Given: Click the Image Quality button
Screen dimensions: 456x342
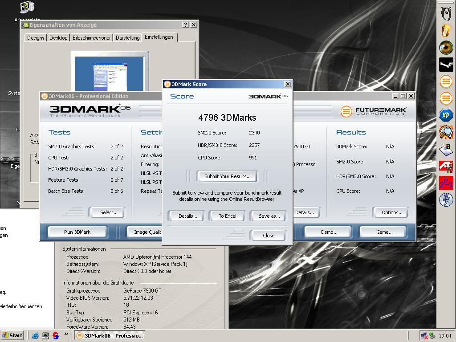Looking at the screenshot, I should (x=145, y=232).
